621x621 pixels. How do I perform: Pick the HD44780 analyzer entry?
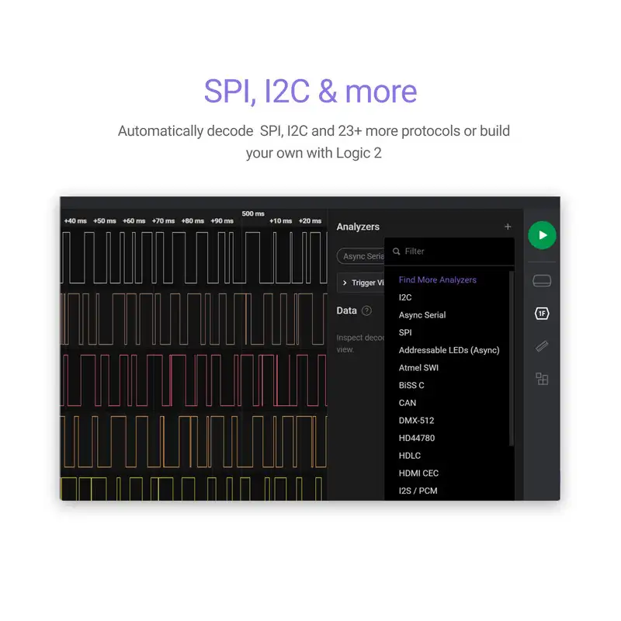click(417, 438)
